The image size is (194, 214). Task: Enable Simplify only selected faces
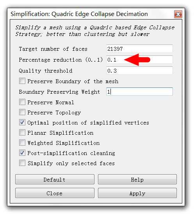click(22, 163)
